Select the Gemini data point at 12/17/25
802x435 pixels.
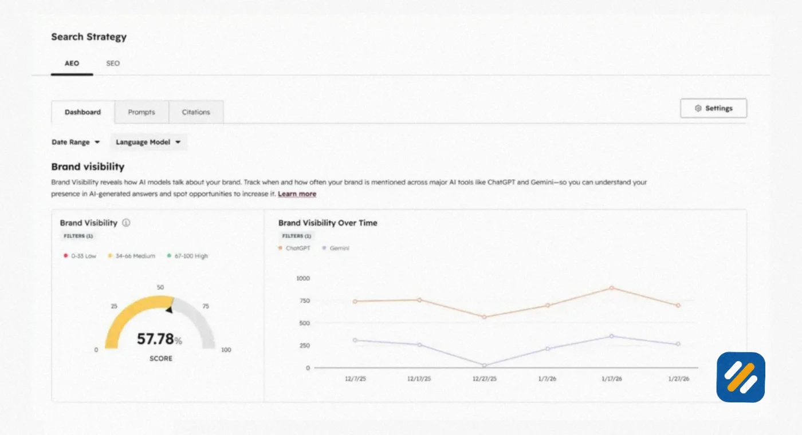point(419,345)
